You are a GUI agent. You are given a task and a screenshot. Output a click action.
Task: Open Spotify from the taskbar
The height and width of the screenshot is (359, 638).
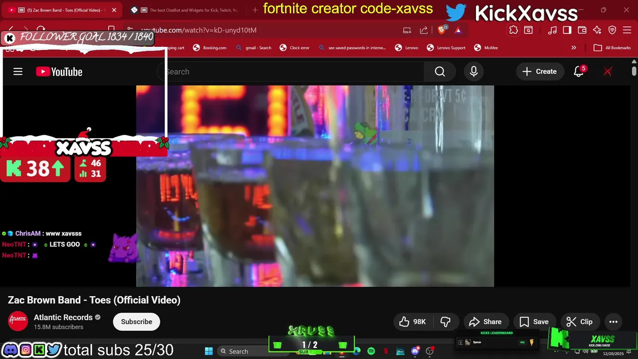pos(371,351)
